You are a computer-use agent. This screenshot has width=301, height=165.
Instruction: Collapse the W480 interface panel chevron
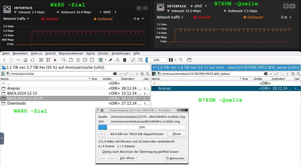pos(145,8)
